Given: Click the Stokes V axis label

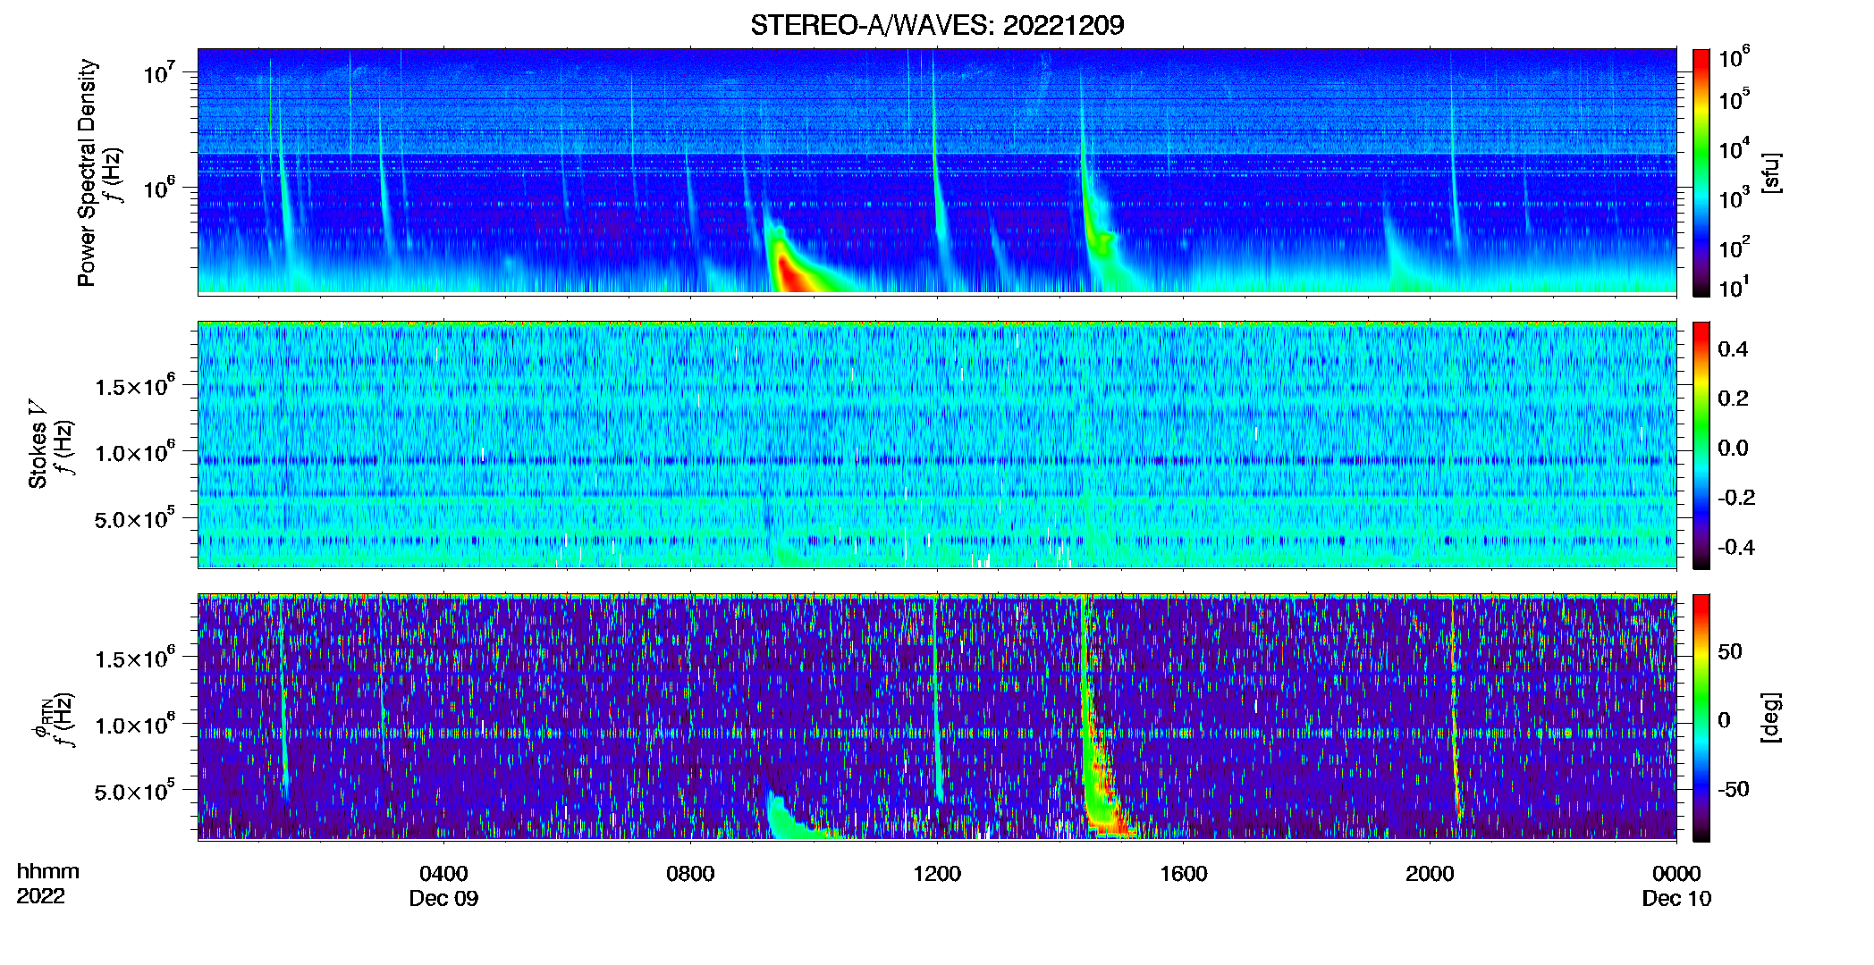Looking at the screenshot, I should click(38, 444).
